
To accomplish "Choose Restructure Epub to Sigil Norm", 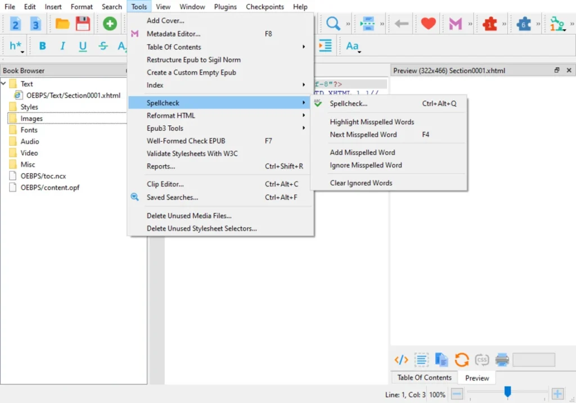I will click(220, 60).
